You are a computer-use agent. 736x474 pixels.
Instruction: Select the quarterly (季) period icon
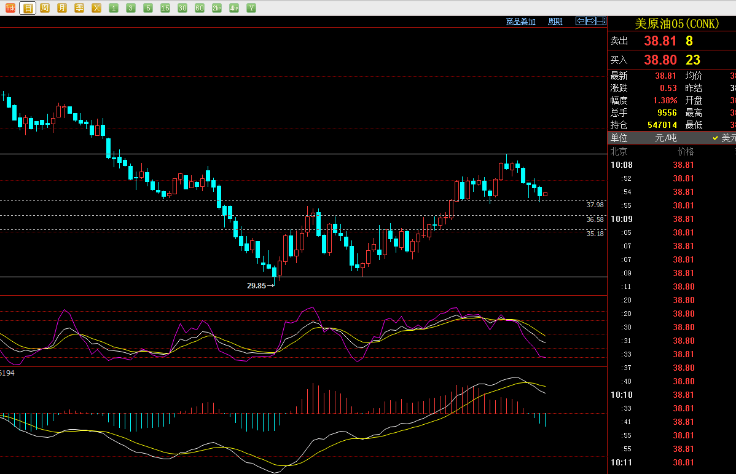79,8
